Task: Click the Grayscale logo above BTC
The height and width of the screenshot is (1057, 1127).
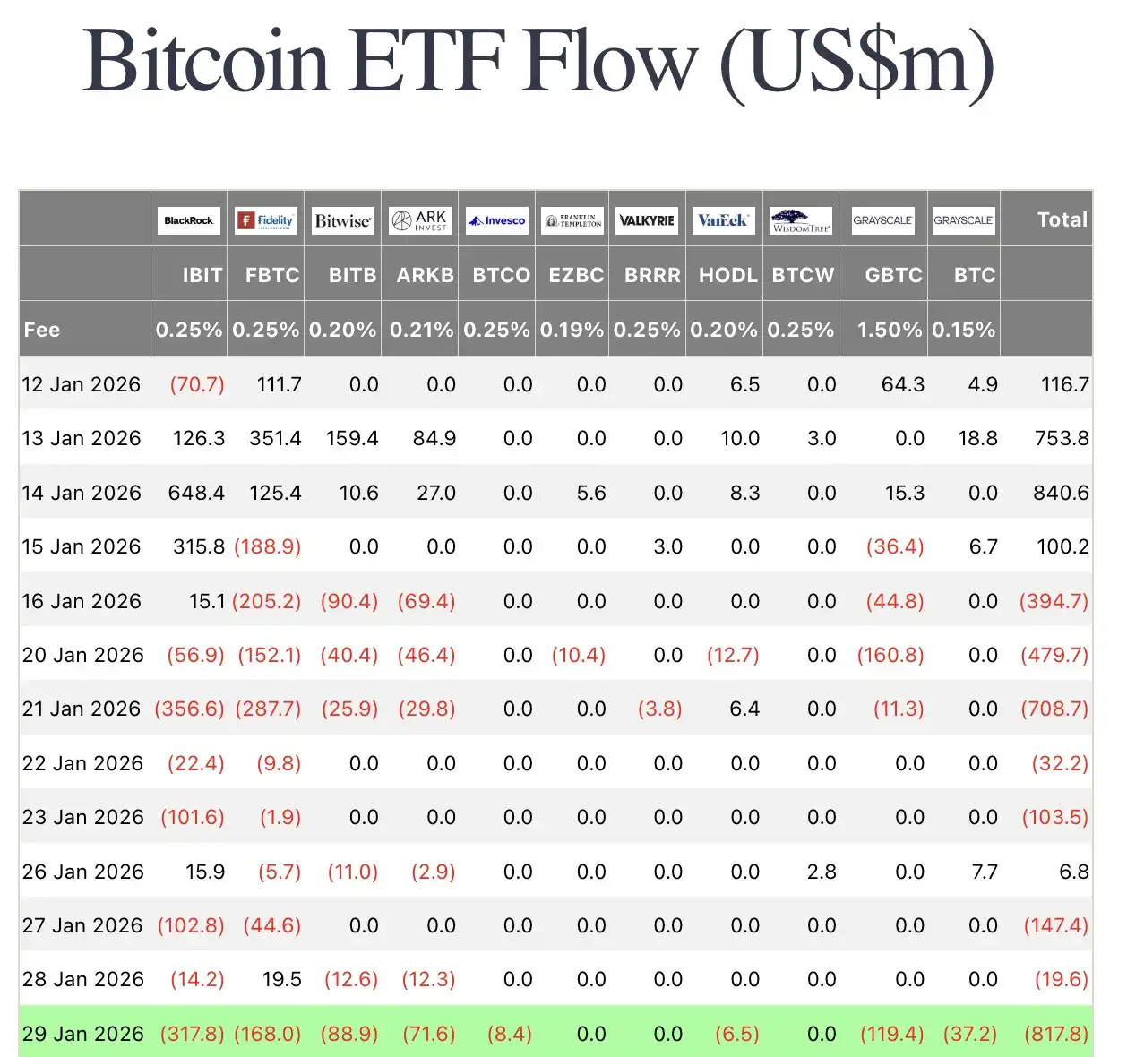Action: pos(964,220)
